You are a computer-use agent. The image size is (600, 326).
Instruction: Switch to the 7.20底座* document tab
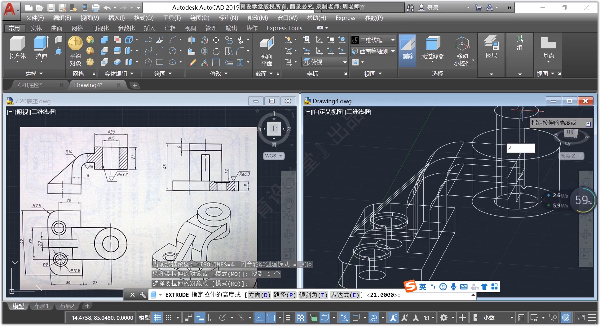pos(29,85)
